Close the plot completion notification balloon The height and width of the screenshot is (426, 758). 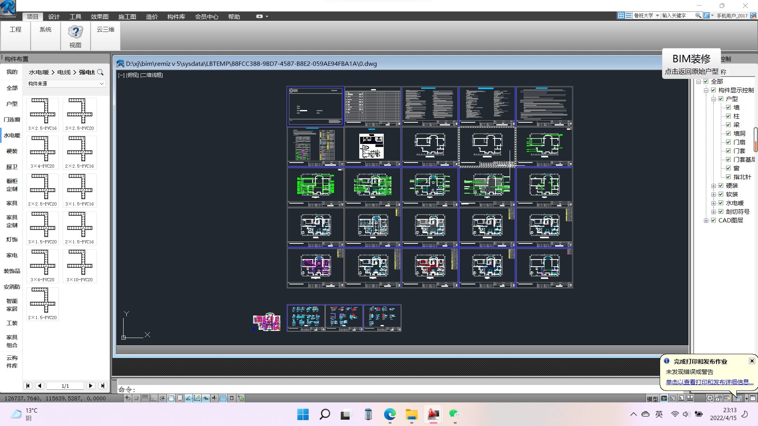point(752,361)
